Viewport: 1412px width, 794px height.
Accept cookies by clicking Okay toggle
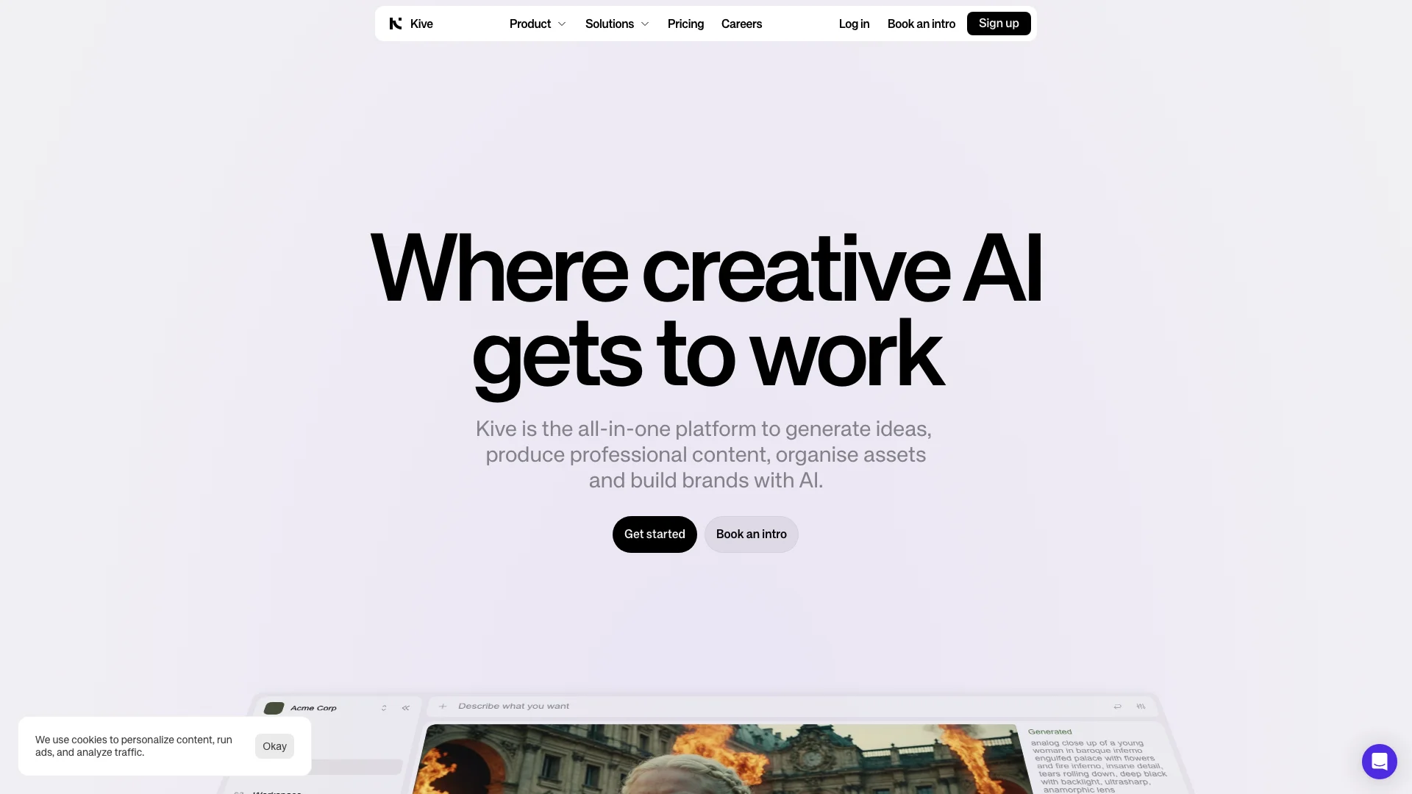tap(274, 746)
